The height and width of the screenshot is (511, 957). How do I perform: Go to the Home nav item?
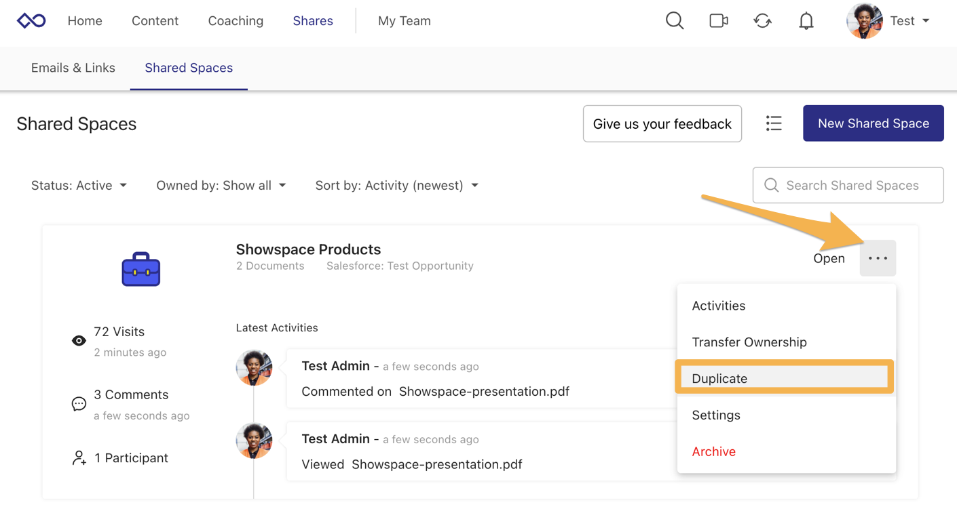click(85, 21)
